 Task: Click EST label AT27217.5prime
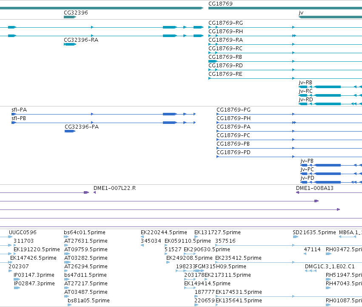pyautogui.click(x=86, y=284)
